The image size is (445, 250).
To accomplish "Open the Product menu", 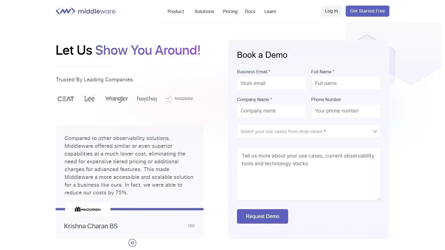I will [175, 11].
